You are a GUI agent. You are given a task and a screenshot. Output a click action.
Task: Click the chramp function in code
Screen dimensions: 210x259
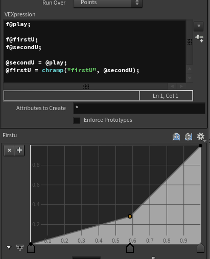click(53, 70)
